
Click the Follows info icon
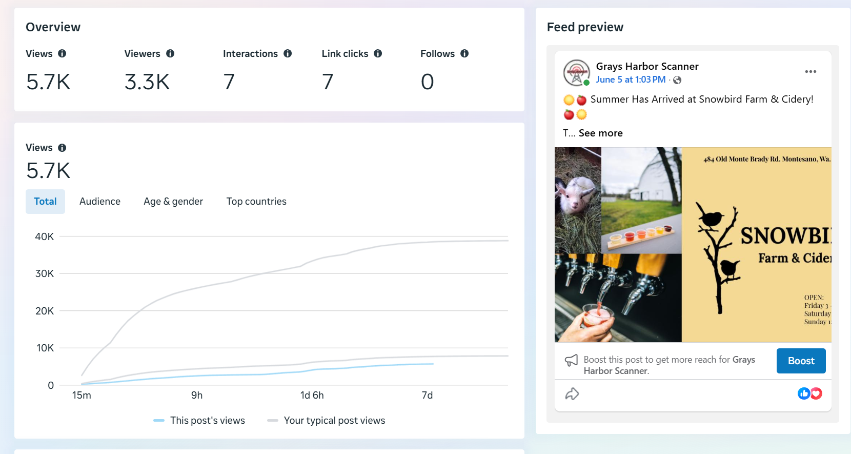[x=464, y=53]
